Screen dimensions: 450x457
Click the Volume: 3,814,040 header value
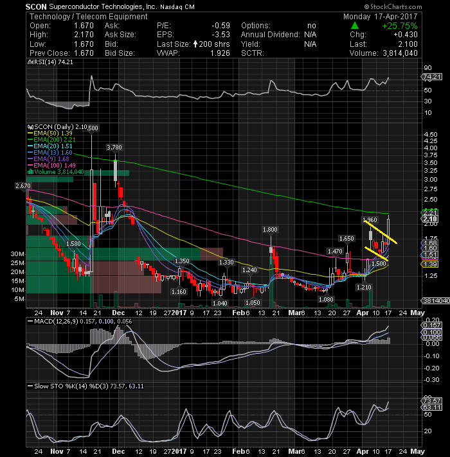[x=400, y=53]
